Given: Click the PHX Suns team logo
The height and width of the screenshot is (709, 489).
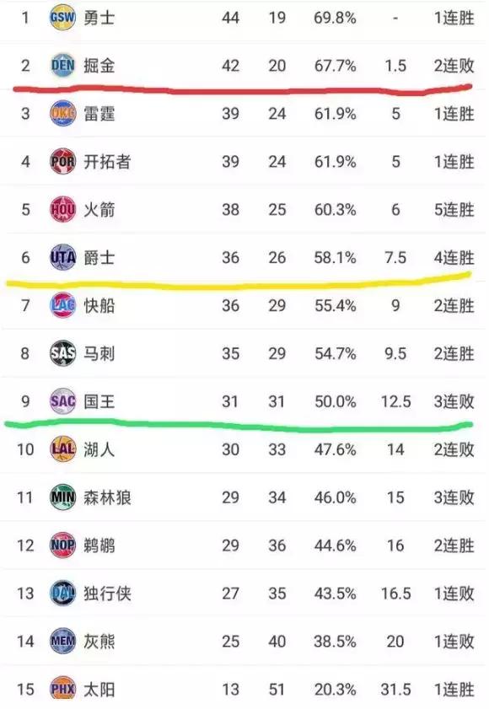Looking at the screenshot, I should pos(62,689).
